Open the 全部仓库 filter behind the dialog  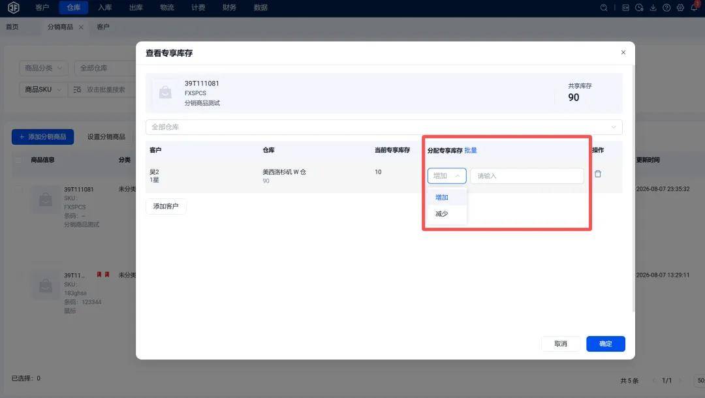[x=105, y=68]
